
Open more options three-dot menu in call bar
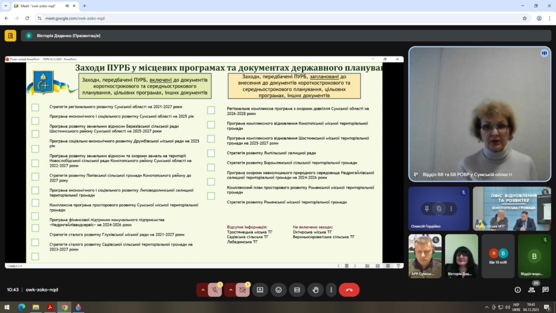click(x=331, y=290)
